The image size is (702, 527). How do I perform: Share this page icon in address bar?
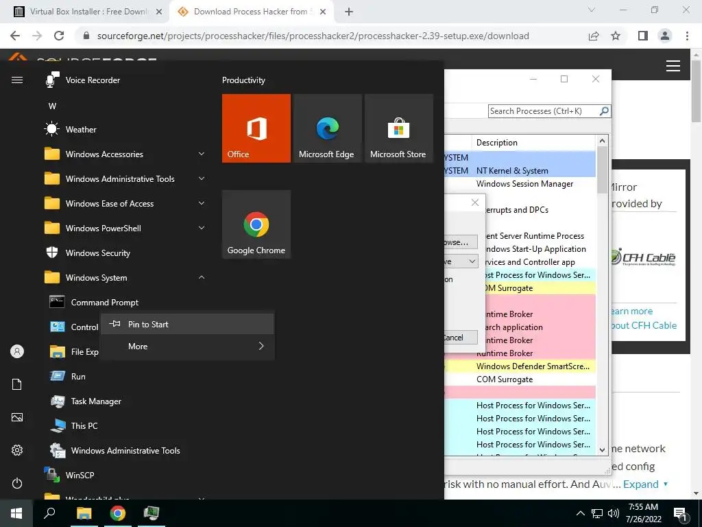[x=594, y=36]
